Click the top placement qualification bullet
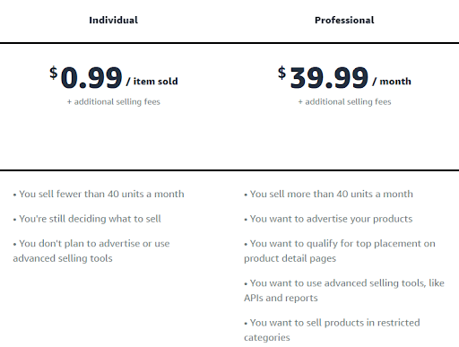This screenshot has height=347, width=459. click(x=340, y=251)
